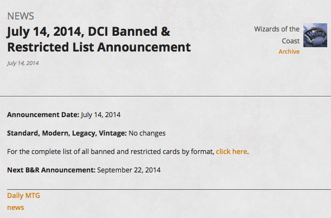Viewport: 331px width, 218px height.
Task: Click the September 22, 2014 date text
Action: pyautogui.click(x=129, y=170)
